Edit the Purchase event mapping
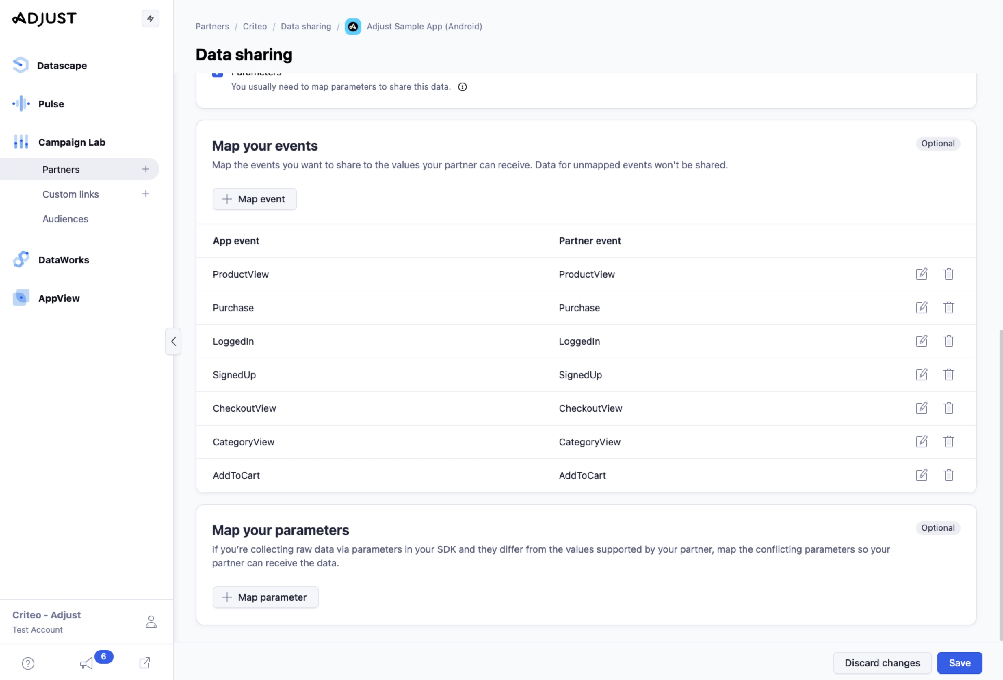 [922, 308]
